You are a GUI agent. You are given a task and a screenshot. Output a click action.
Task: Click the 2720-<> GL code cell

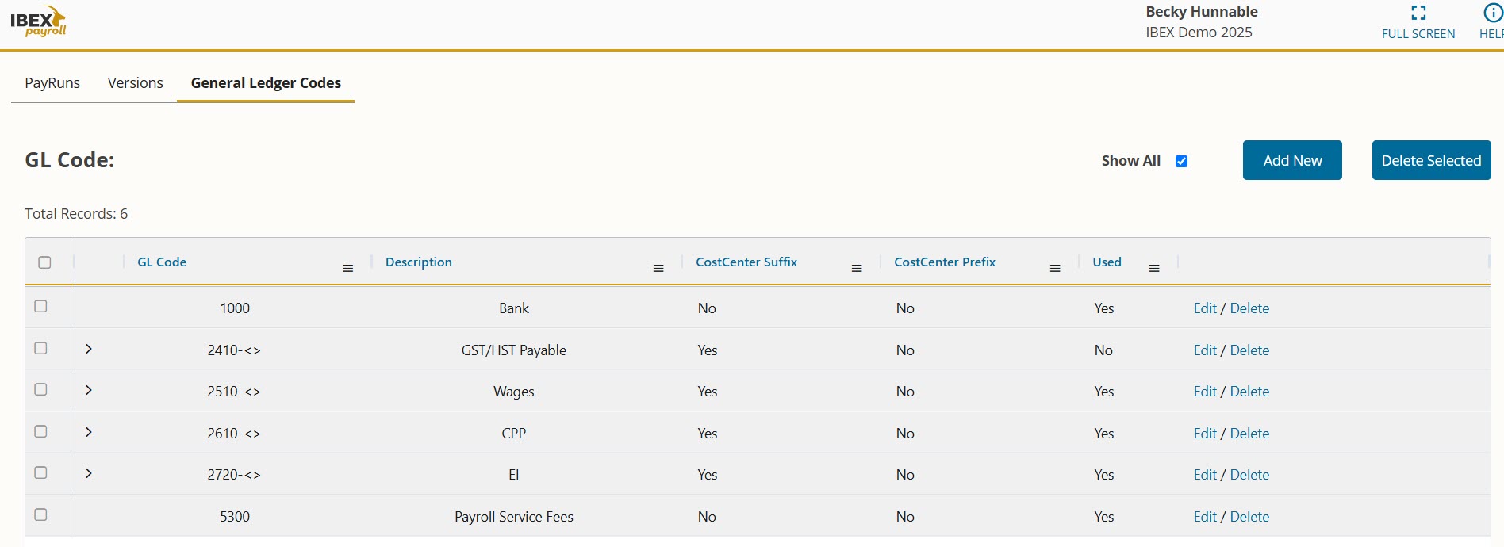234,475
